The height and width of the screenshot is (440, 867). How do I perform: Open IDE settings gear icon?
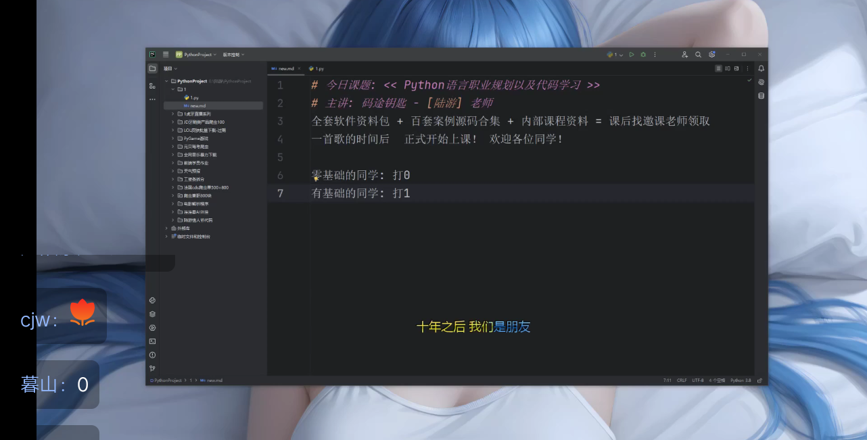click(x=711, y=55)
